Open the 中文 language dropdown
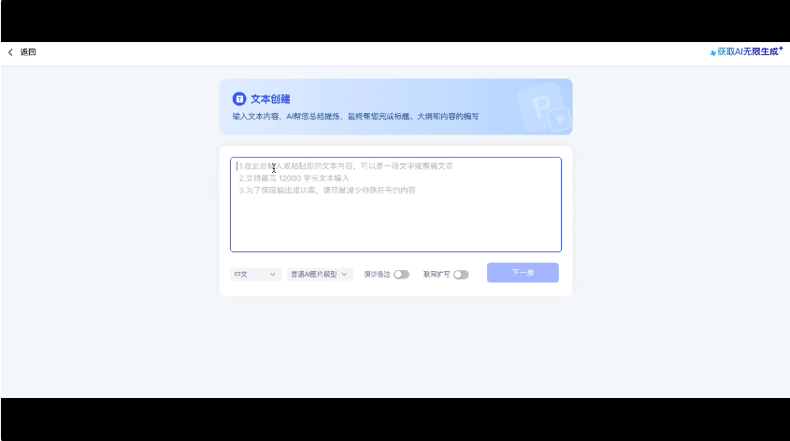Image resolution: width=790 pixels, height=441 pixels. click(255, 275)
